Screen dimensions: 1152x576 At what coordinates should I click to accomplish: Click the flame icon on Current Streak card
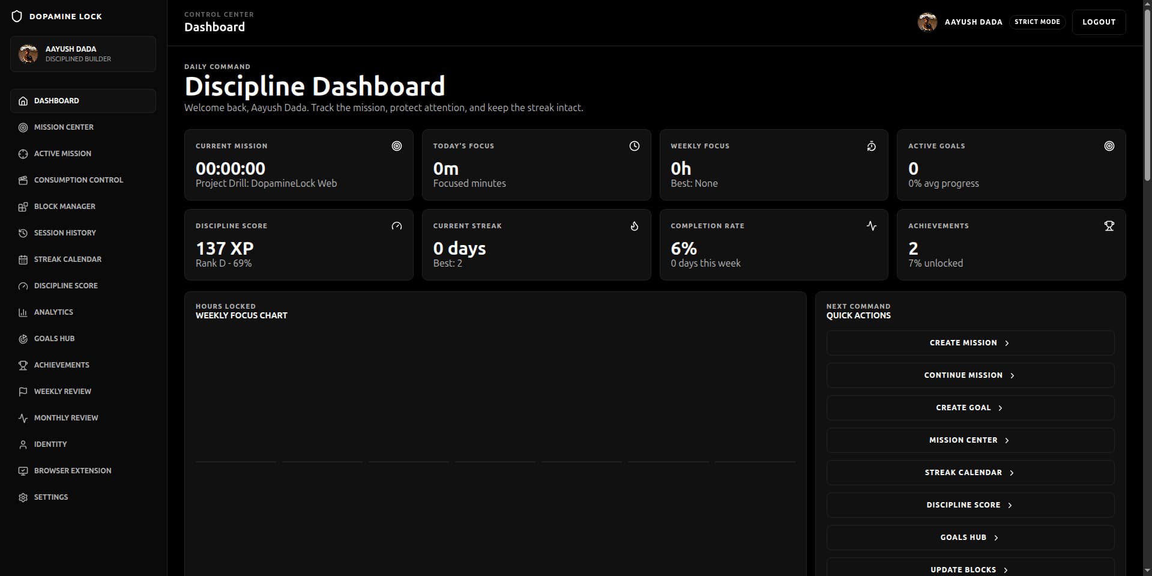point(634,226)
